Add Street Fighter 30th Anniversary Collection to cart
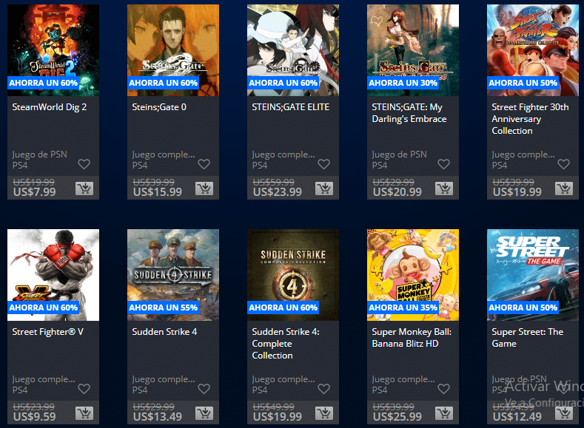The height and width of the screenshot is (428, 584). tap(564, 189)
